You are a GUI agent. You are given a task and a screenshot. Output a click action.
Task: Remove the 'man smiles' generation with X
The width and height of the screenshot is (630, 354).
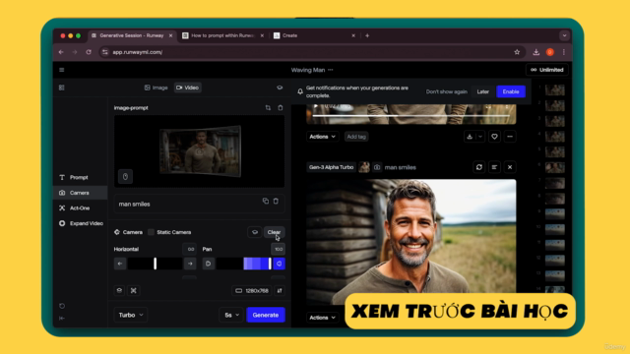click(x=510, y=167)
